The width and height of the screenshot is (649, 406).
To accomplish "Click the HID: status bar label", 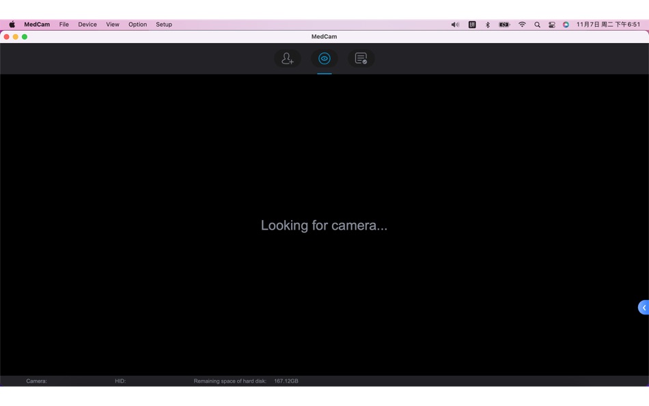I will click(x=120, y=381).
